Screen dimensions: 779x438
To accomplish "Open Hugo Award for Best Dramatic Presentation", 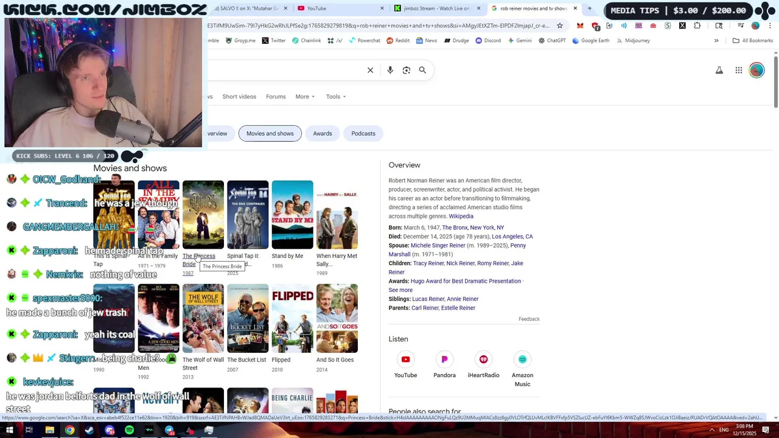I will point(466,281).
